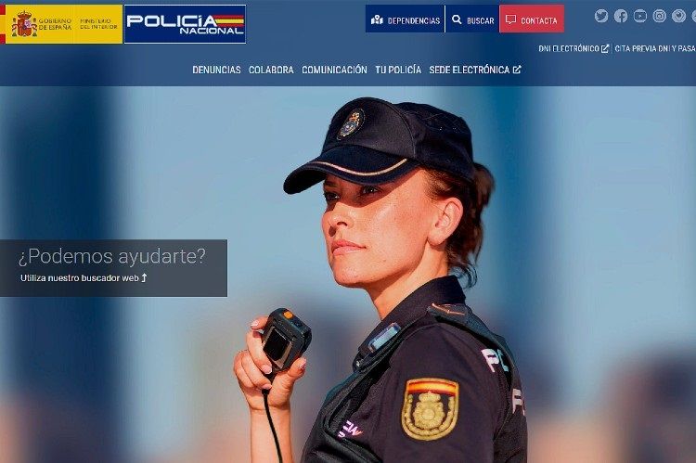This screenshot has height=463, width=696.
Task: Click the Policía Nacional logo
Action: 185,24
